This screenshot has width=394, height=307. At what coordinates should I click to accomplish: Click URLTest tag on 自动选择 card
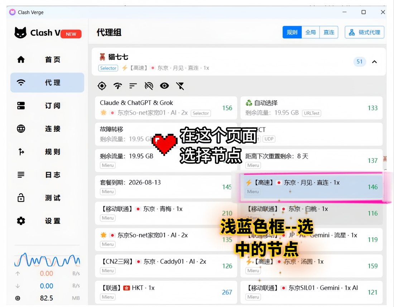pyautogui.click(x=312, y=113)
